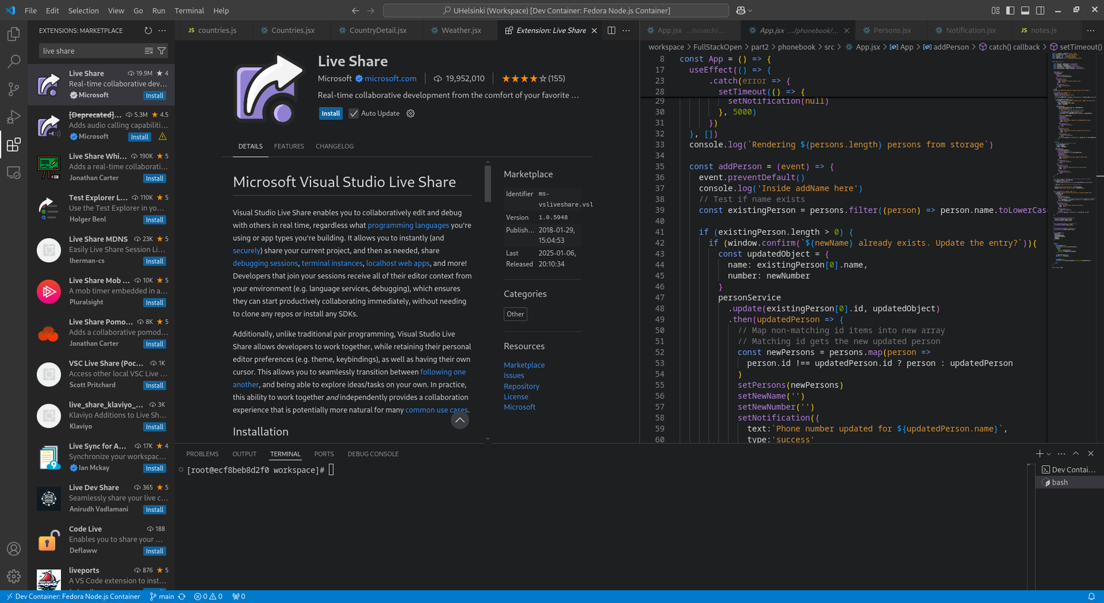The width and height of the screenshot is (1104, 603).
Task: Open the Search view in the activity bar
Action: click(x=14, y=61)
